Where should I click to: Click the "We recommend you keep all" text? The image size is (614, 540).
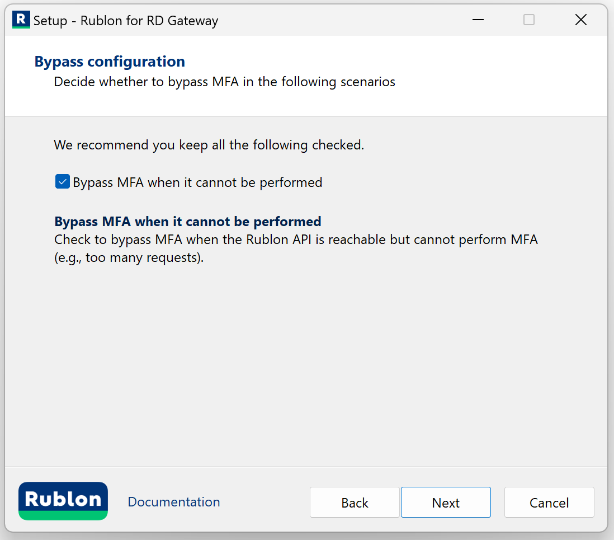[x=209, y=145]
